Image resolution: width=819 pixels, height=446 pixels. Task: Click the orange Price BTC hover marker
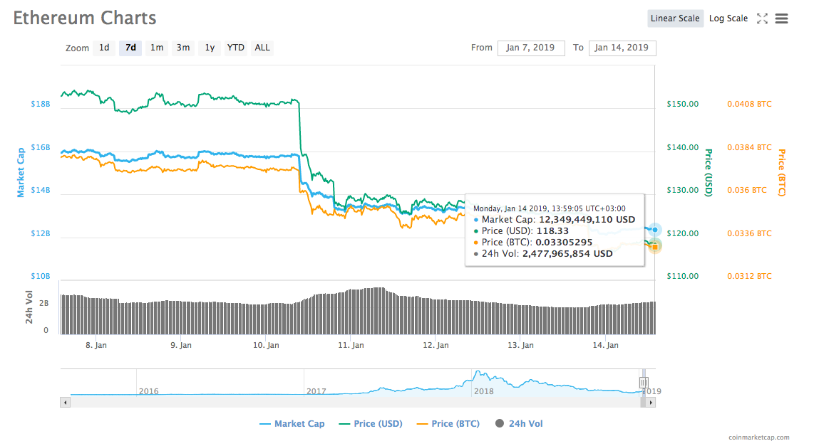click(655, 247)
